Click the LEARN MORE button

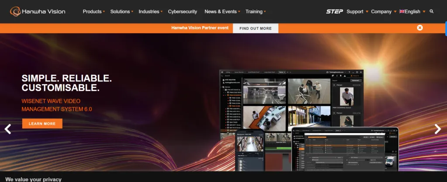[42, 123]
